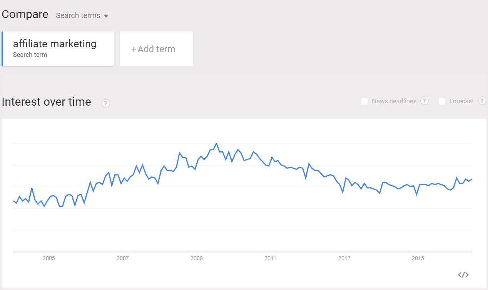Viewport: 488px width, 290px height.
Task: Click help icon beside Interest over time
Action: tap(106, 103)
